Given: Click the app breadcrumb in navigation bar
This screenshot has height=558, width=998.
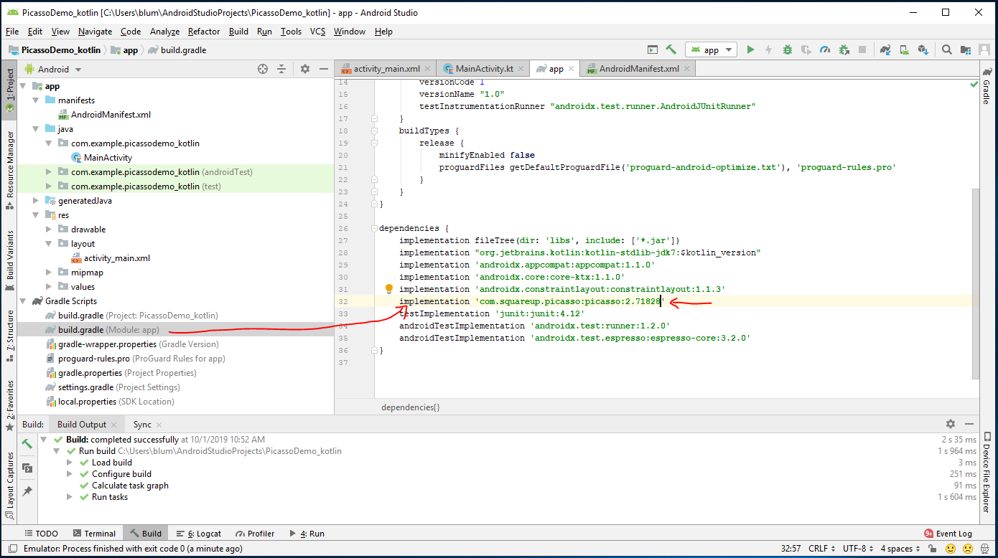Looking at the screenshot, I should click(124, 50).
